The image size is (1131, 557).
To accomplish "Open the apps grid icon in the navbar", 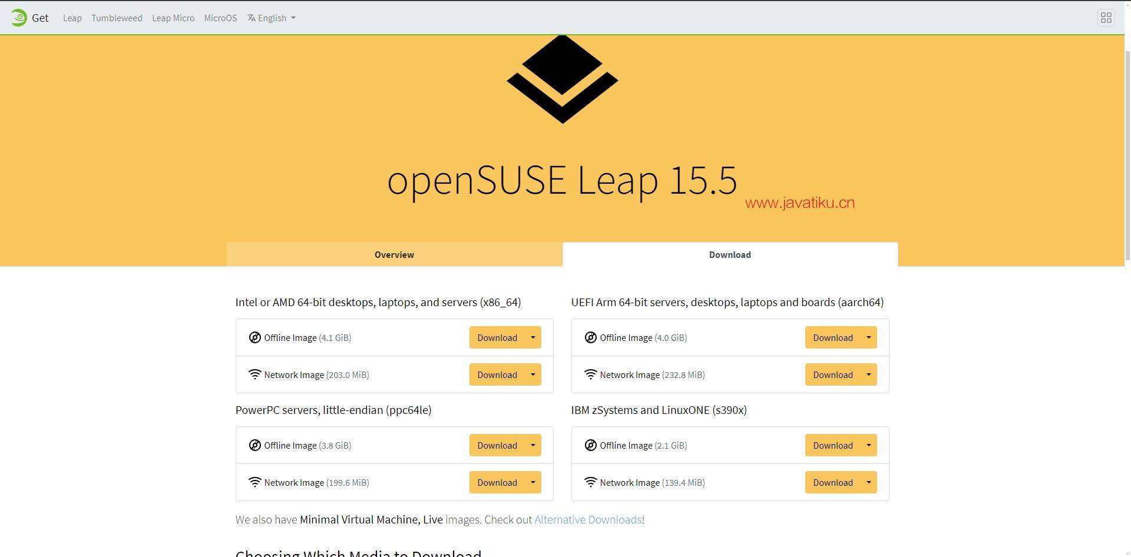I will coord(1106,18).
